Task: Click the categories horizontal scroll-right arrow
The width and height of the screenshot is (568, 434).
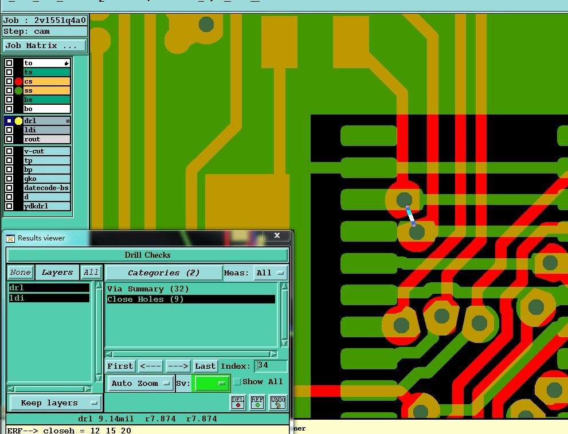Action: click(273, 354)
